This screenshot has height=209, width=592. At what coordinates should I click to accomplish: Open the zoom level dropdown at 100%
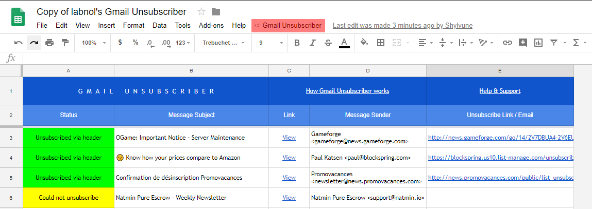click(93, 43)
